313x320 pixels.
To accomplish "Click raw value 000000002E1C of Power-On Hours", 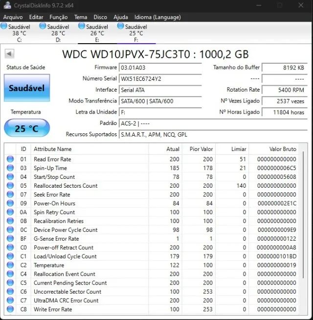I will (277, 203).
